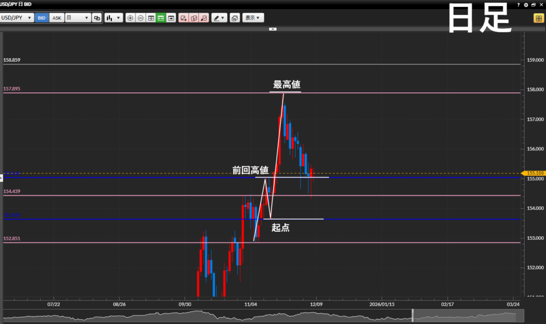Switch price display to BID
The width and height of the screenshot is (546, 324).
(x=42, y=18)
